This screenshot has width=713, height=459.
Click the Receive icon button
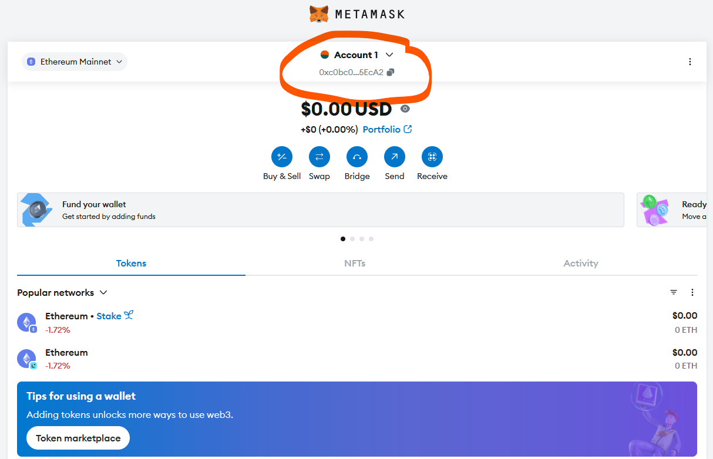[432, 157]
